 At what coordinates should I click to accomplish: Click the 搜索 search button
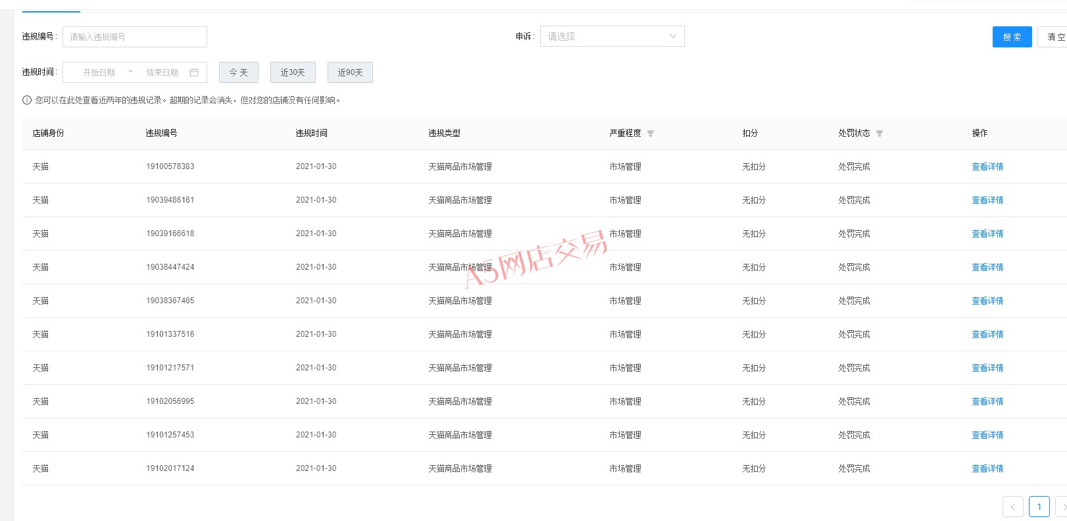pos(1012,37)
